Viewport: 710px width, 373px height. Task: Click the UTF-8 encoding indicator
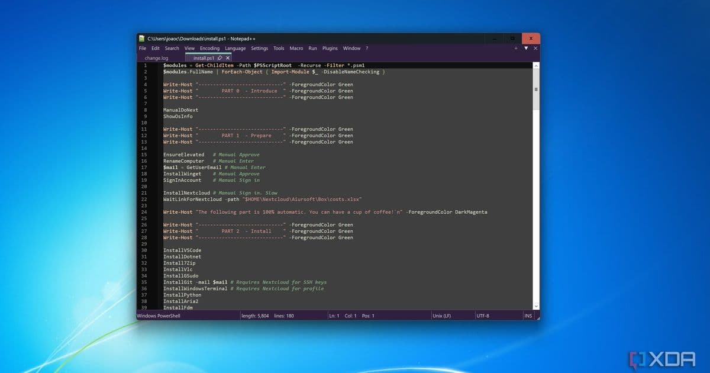tap(485, 316)
